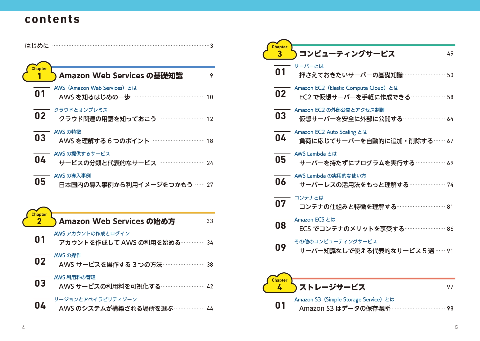Screen dimensions: 480x341
Task: Click the Chapter 3 cloud badge
Action: point(279,50)
